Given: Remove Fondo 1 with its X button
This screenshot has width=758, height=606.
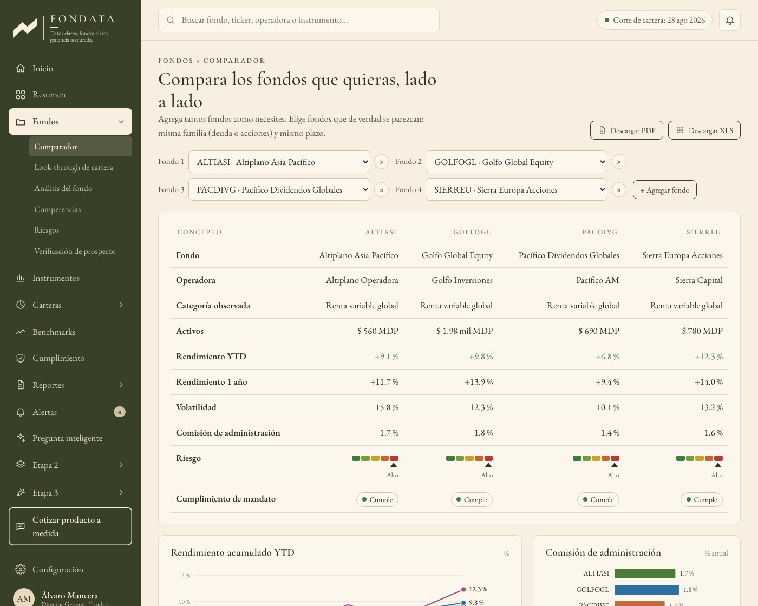Looking at the screenshot, I should click(382, 162).
